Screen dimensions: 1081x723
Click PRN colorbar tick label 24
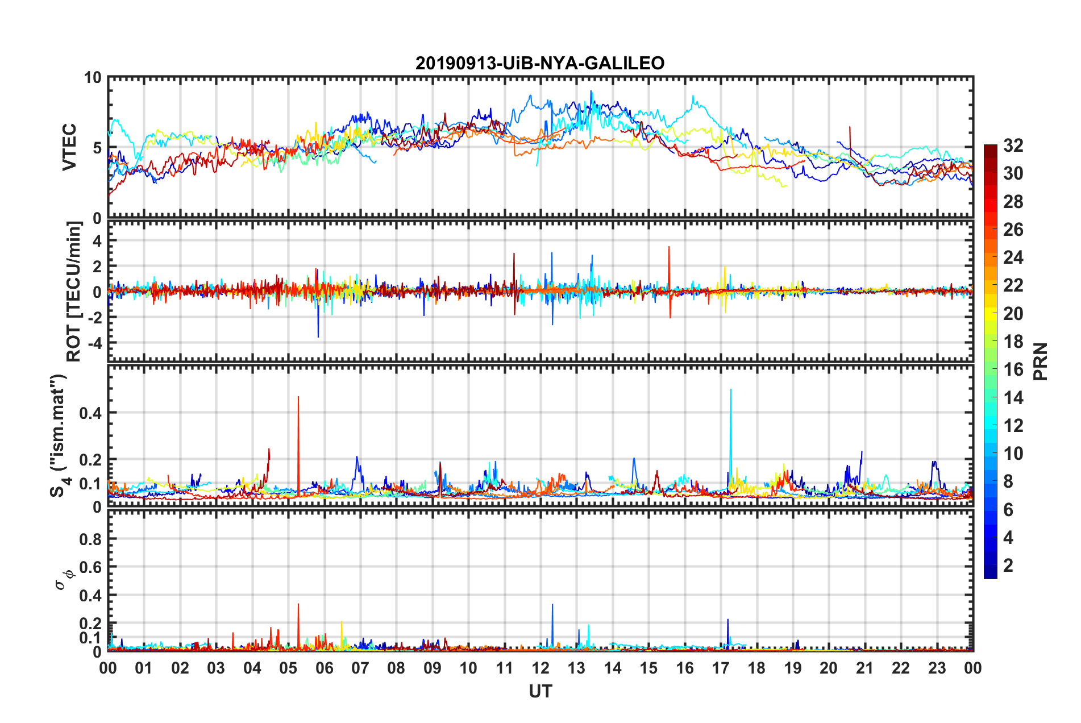[x=1013, y=257]
